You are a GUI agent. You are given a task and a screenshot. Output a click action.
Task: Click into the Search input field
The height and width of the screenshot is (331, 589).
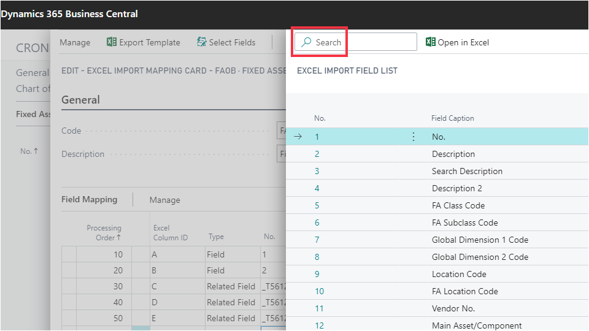tap(355, 42)
